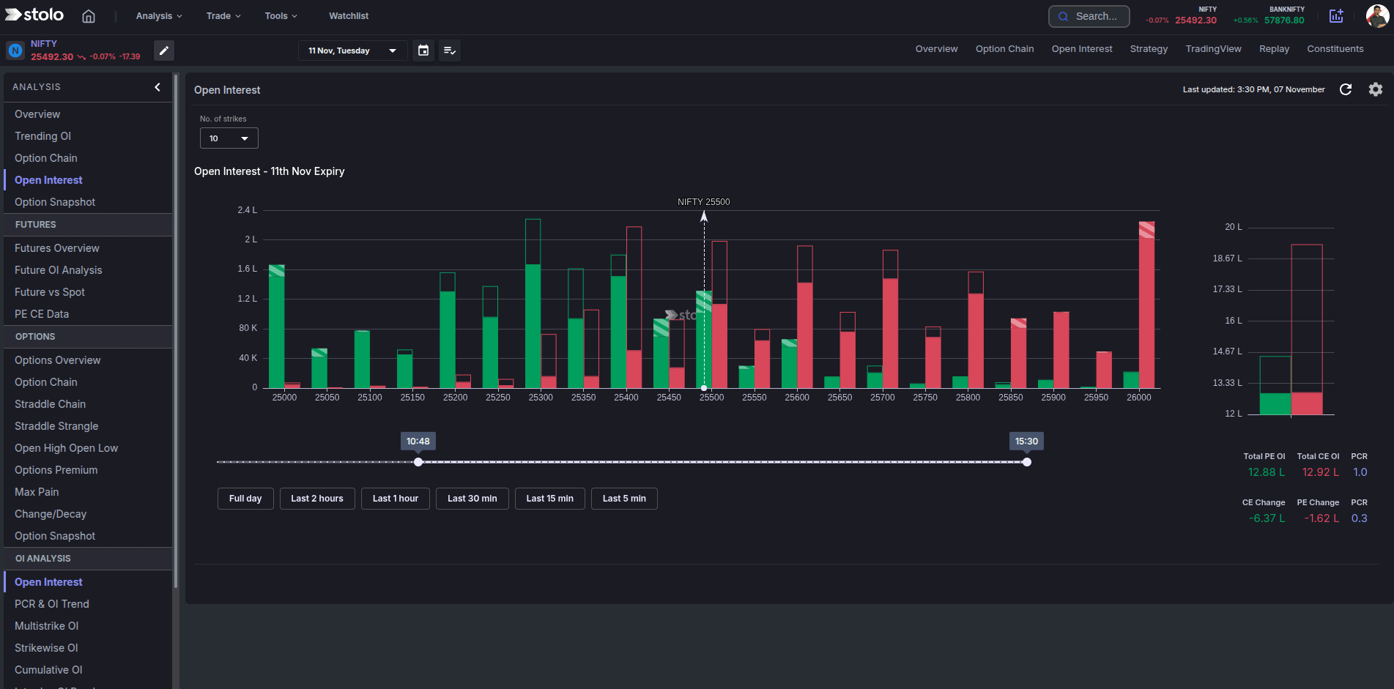Open the profile avatar menu
1394x689 pixels.
pyautogui.click(x=1377, y=15)
